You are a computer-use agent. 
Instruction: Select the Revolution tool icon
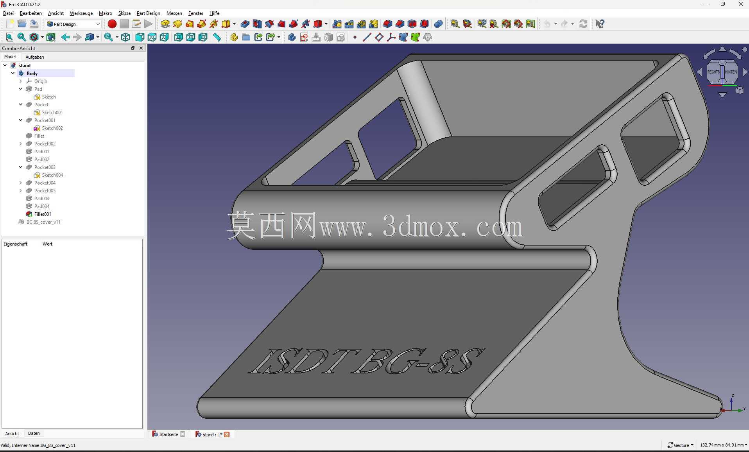click(x=177, y=24)
